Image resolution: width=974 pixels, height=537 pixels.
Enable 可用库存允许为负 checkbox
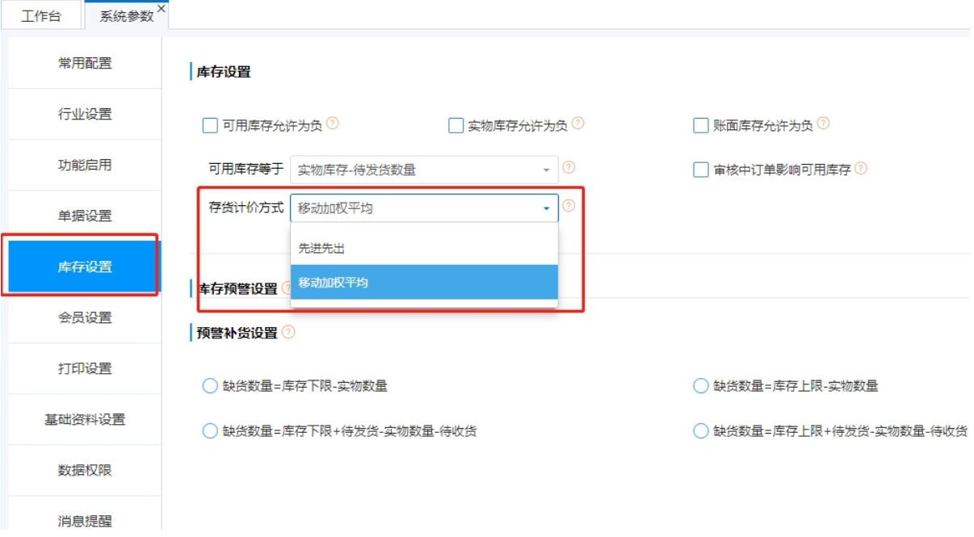pos(210,126)
